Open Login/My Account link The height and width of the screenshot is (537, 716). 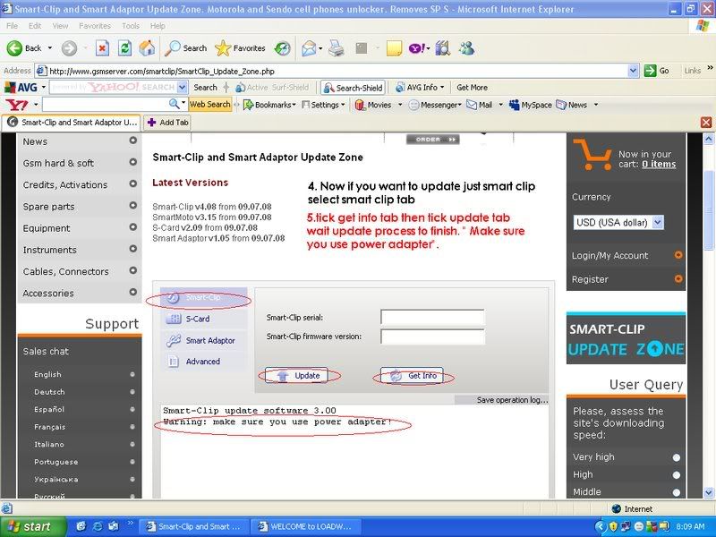pyautogui.click(x=609, y=256)
